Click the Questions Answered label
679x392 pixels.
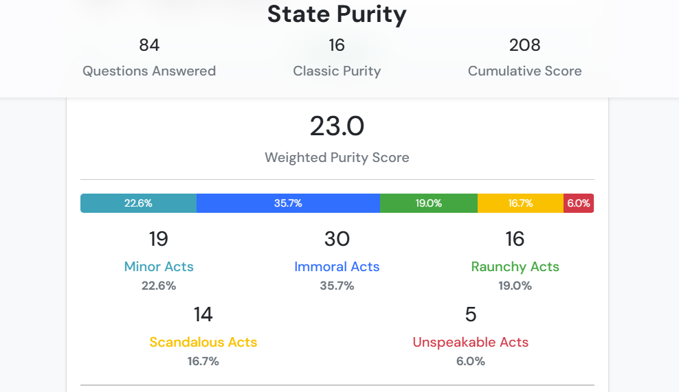149,71
